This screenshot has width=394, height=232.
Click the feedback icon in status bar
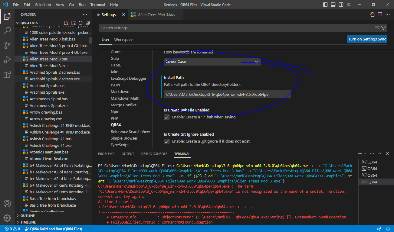[x=379, y=229]
